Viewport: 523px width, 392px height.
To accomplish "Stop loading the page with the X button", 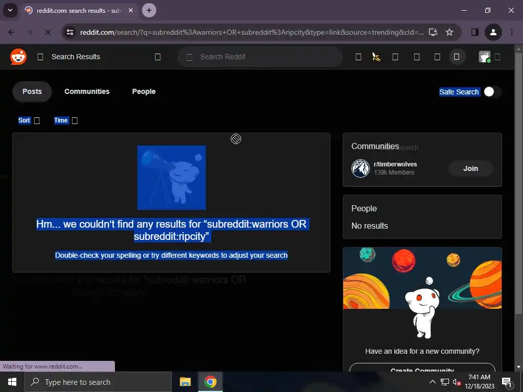I will (47, 32).
